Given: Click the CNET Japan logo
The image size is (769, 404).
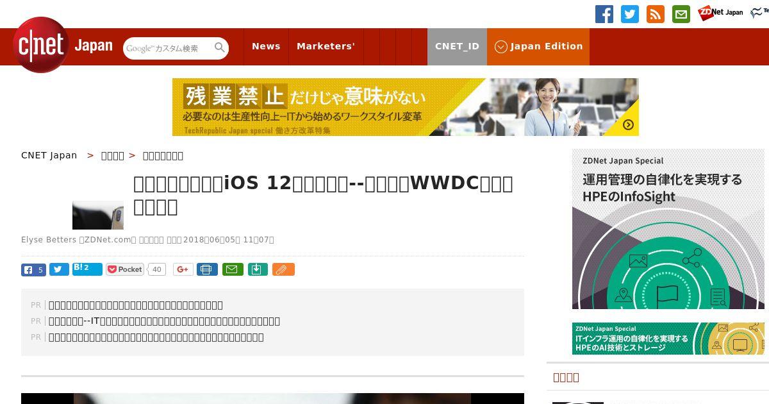Looking at the screenshot, I should (62, 46).
